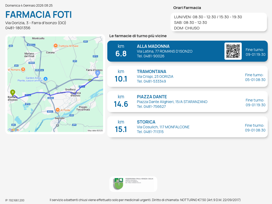This screenshot has width=272, height=204.
Task: Select the TRAMONTANA pharmacy name
Action: click(151, 71)
